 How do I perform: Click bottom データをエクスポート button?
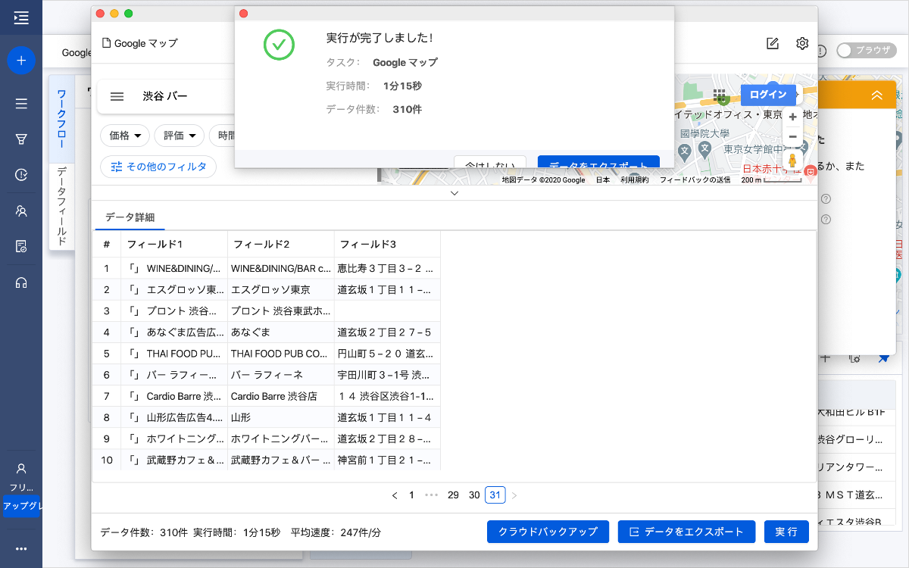pyautogui.click(x=686, y=532)
